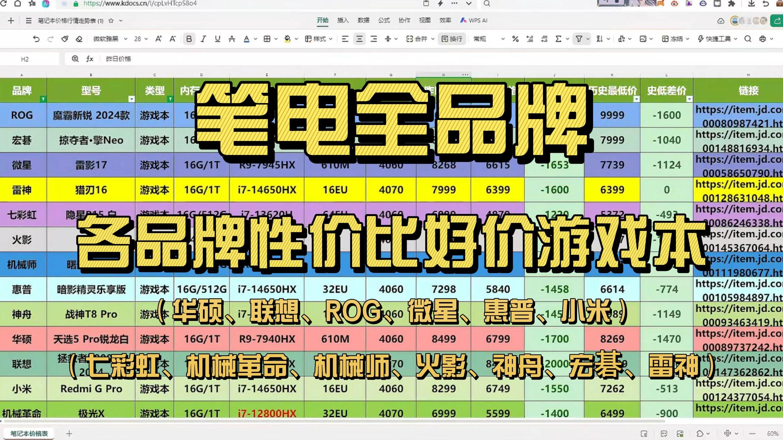Open WPS AI assistant
Image resolution: width=783 pixels, height=440 pixels.
tap(474, 20)
